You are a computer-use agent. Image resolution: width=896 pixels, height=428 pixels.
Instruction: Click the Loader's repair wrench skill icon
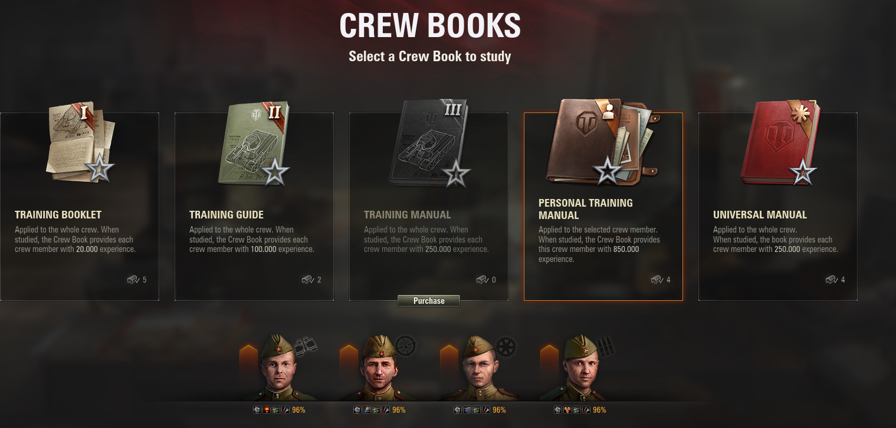click(586, 410)
